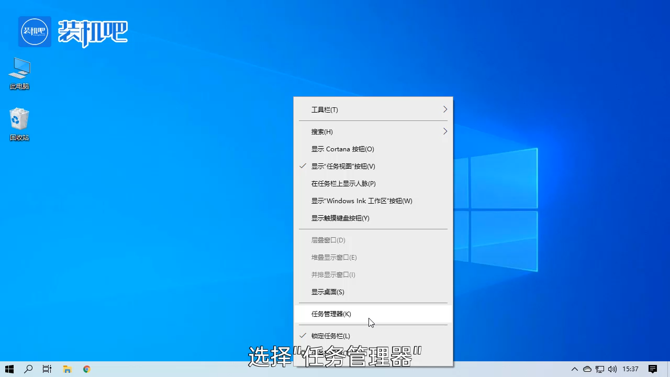Open Google Chrome from the taskbar

coord(86,369)
